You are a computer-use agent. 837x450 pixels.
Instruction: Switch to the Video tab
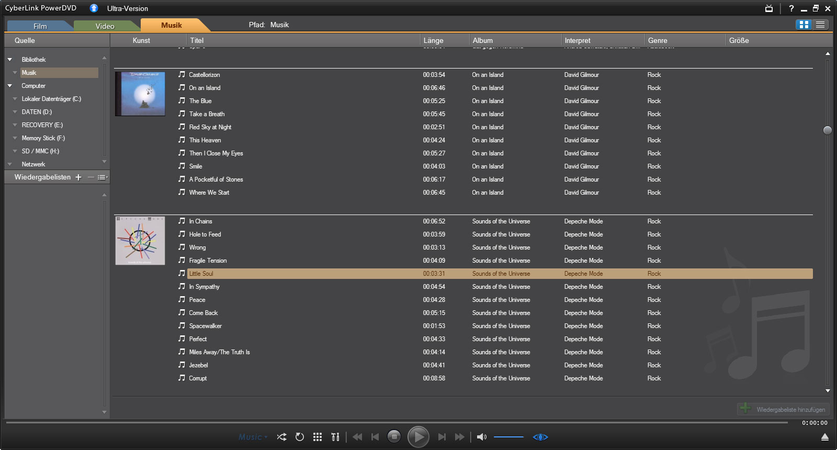(x=105, y=26)
